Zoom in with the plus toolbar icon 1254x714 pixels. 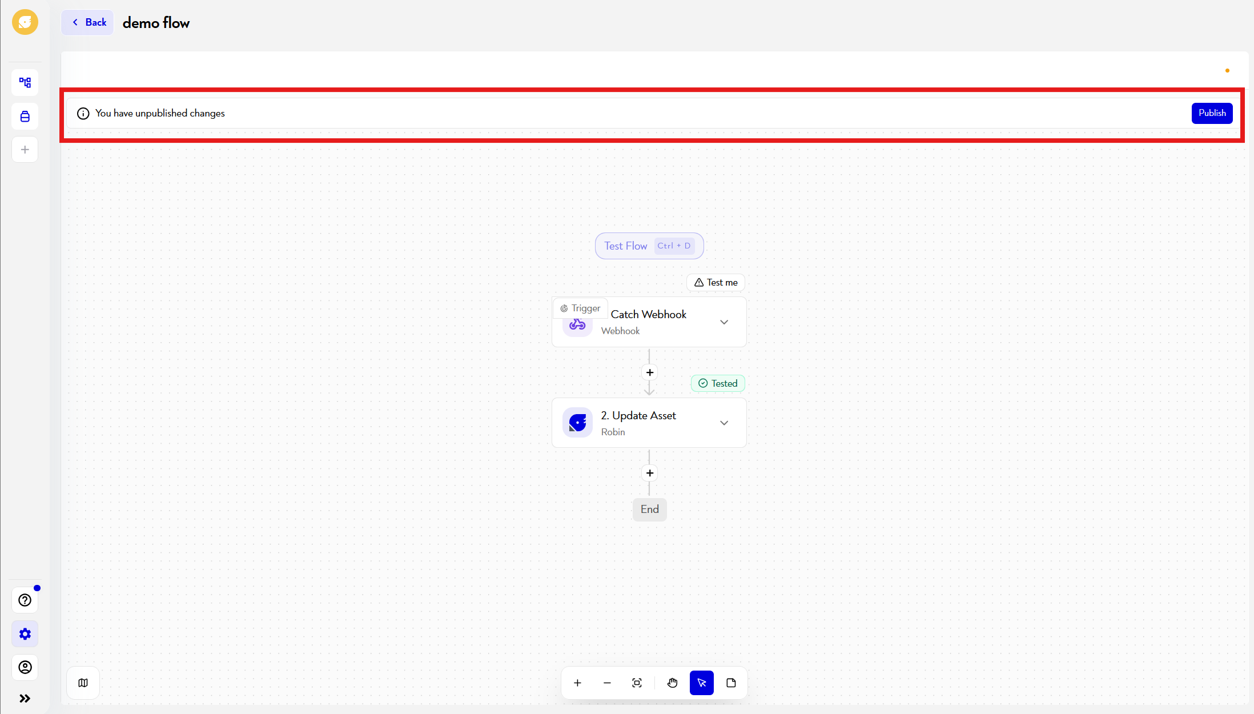pyautogui.click(x=578, y=683)
